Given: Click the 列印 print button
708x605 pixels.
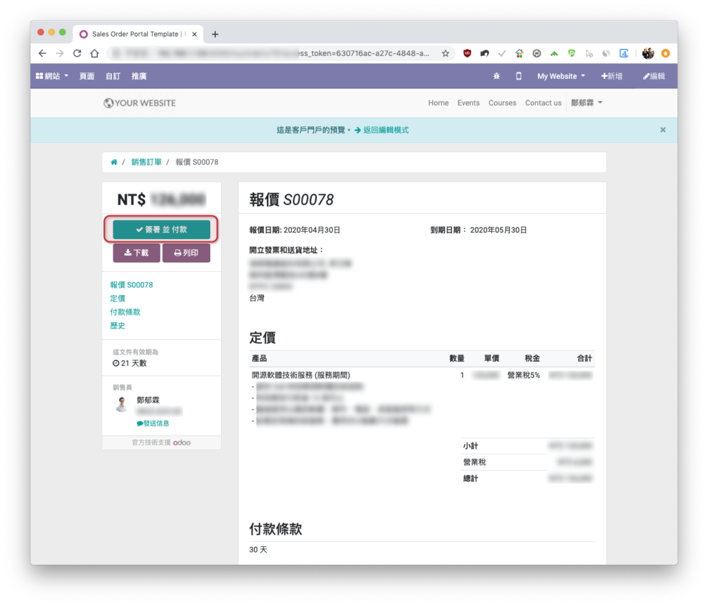Looking at the screenshot, I should (186, 253).
